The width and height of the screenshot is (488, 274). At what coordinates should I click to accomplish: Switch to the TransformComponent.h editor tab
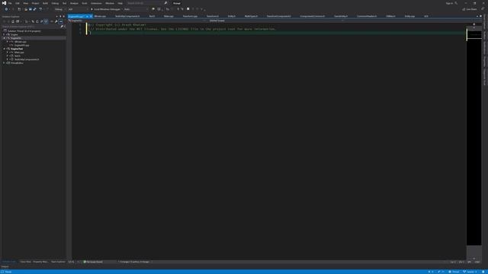tap(278, 16)
